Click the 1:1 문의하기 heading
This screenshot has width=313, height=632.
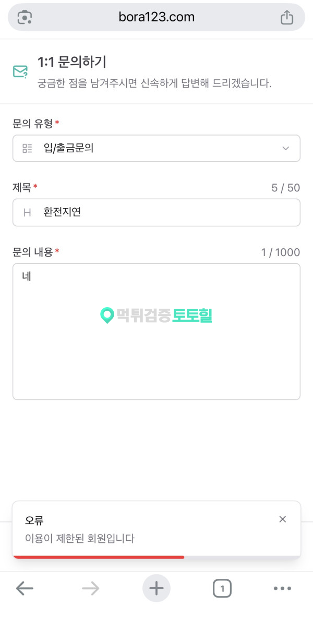[72, 63]
